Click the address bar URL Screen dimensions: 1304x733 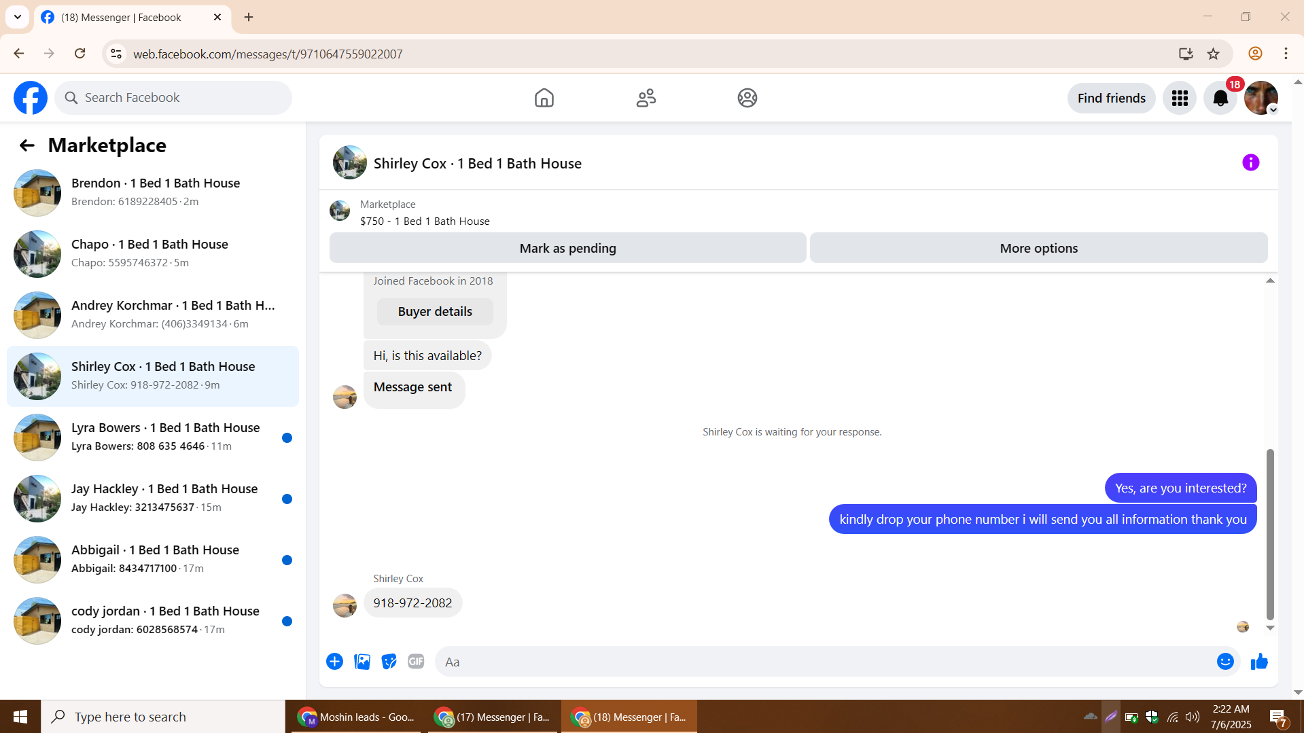tap(268, 54)
